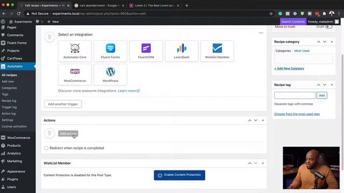344x193 pixels.
Task: Choose the Fluent Forms integration card
Action: (110, 51)
